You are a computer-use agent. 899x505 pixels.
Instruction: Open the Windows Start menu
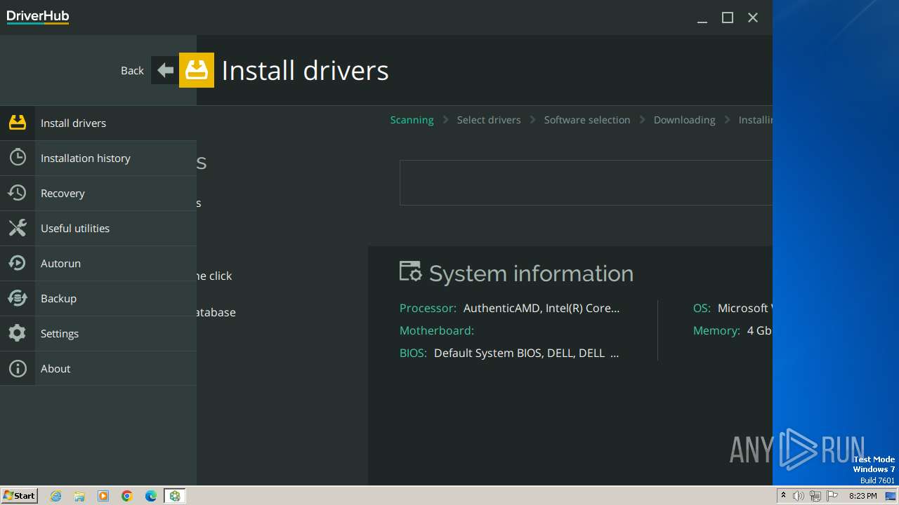pos(20,495)
